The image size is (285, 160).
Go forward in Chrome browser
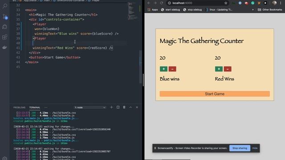click(x=155, y=3)
